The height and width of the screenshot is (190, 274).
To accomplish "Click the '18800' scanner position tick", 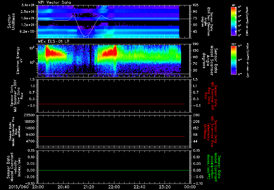I will click(x=29, y=122).
